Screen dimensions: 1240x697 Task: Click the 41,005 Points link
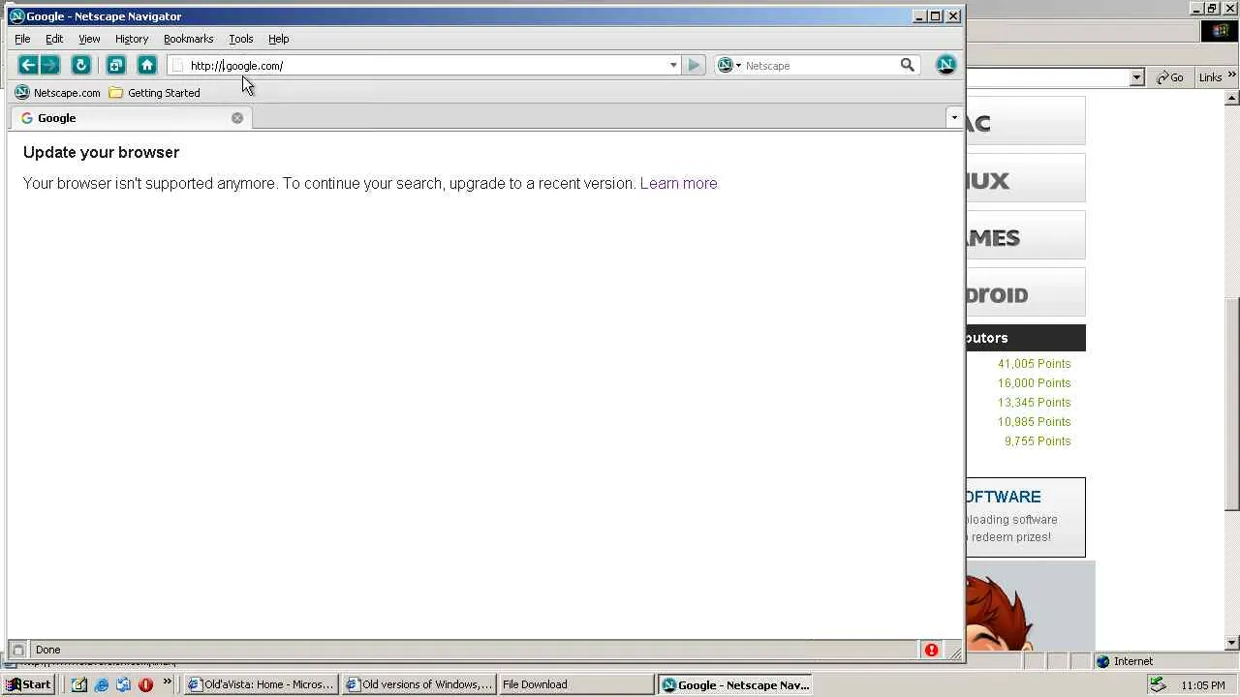[x=1034, y=364]
